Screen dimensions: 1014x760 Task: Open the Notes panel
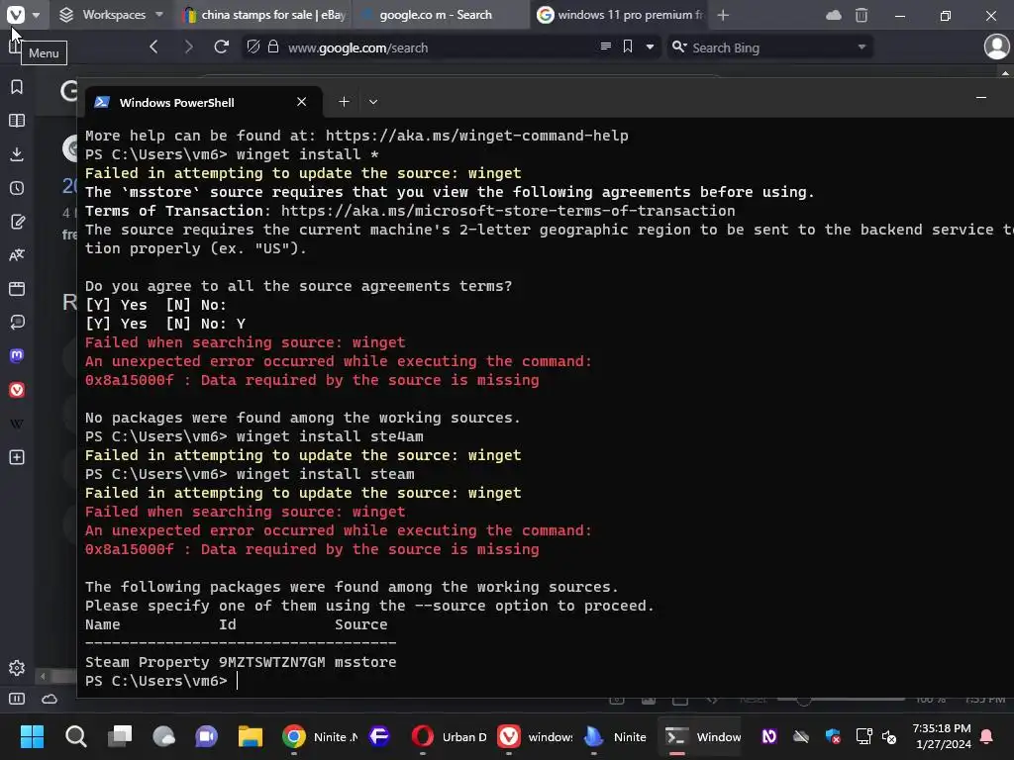[17, 222]
